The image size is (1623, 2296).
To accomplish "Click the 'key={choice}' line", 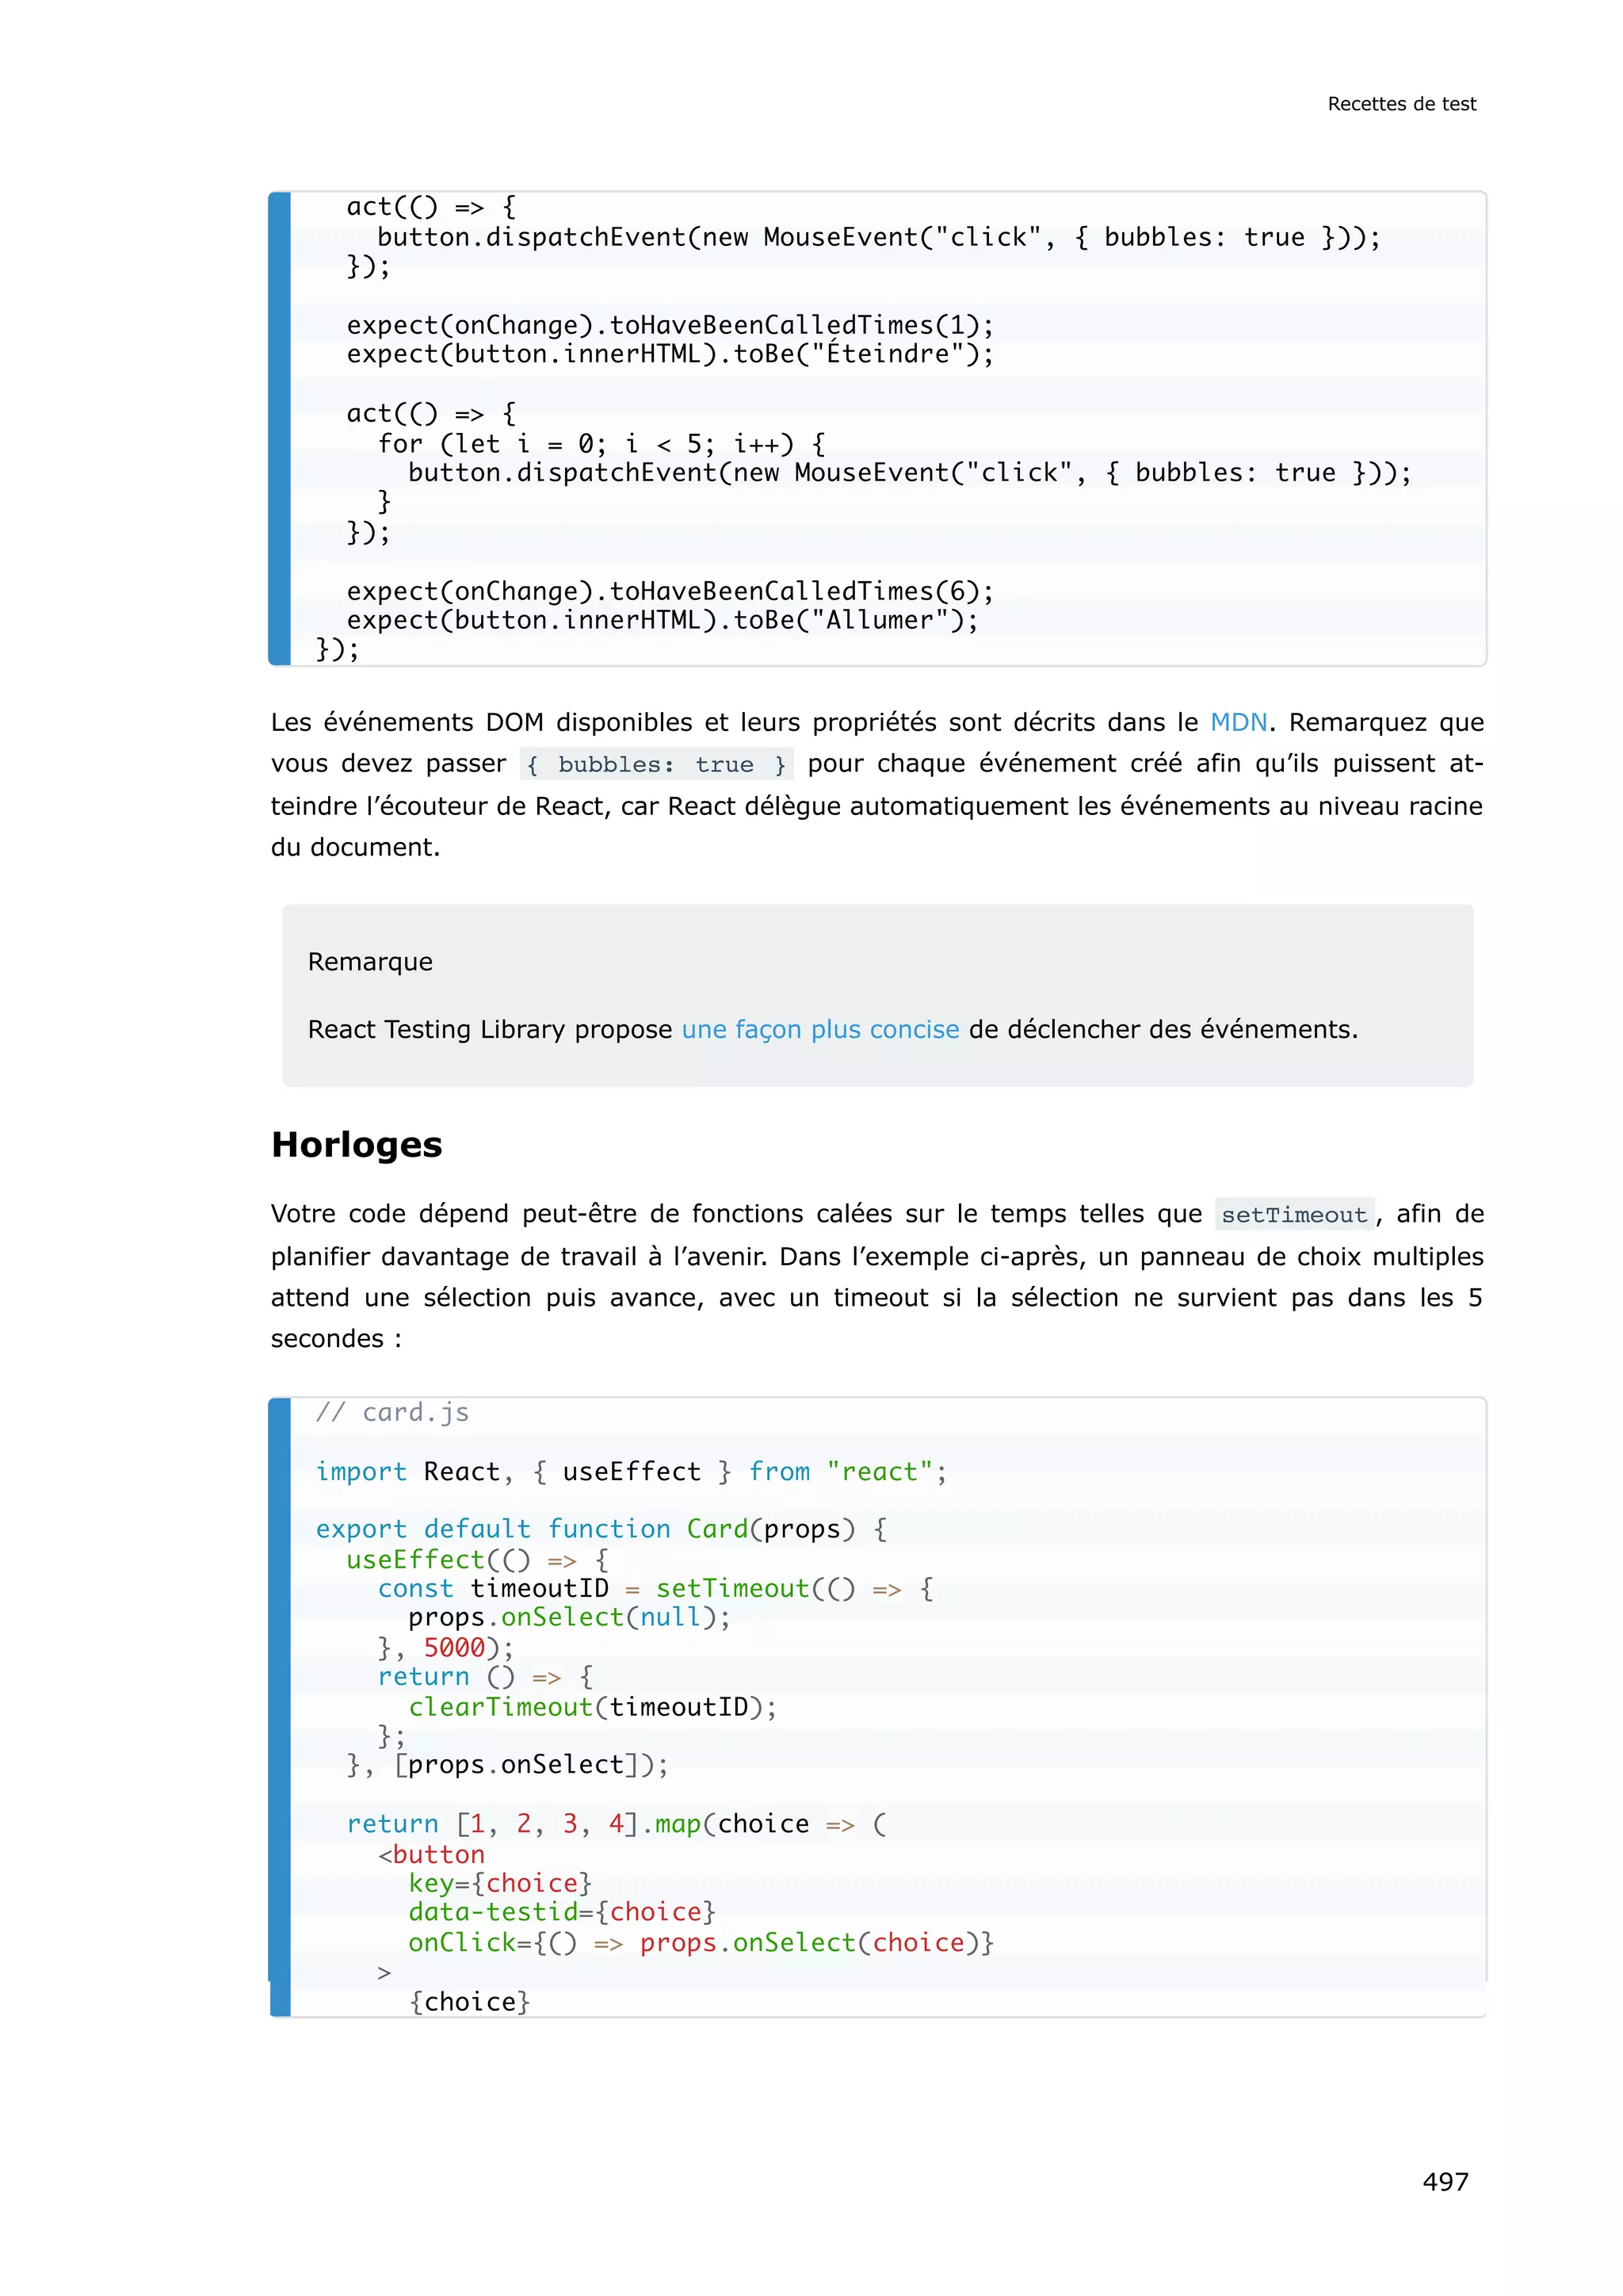I will point(500,1883).
